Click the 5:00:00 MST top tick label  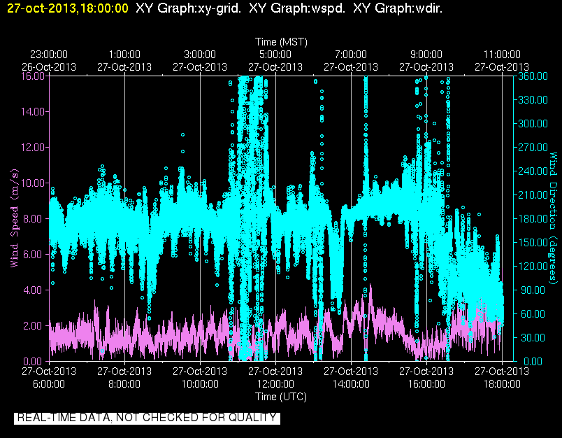[275, 55]
